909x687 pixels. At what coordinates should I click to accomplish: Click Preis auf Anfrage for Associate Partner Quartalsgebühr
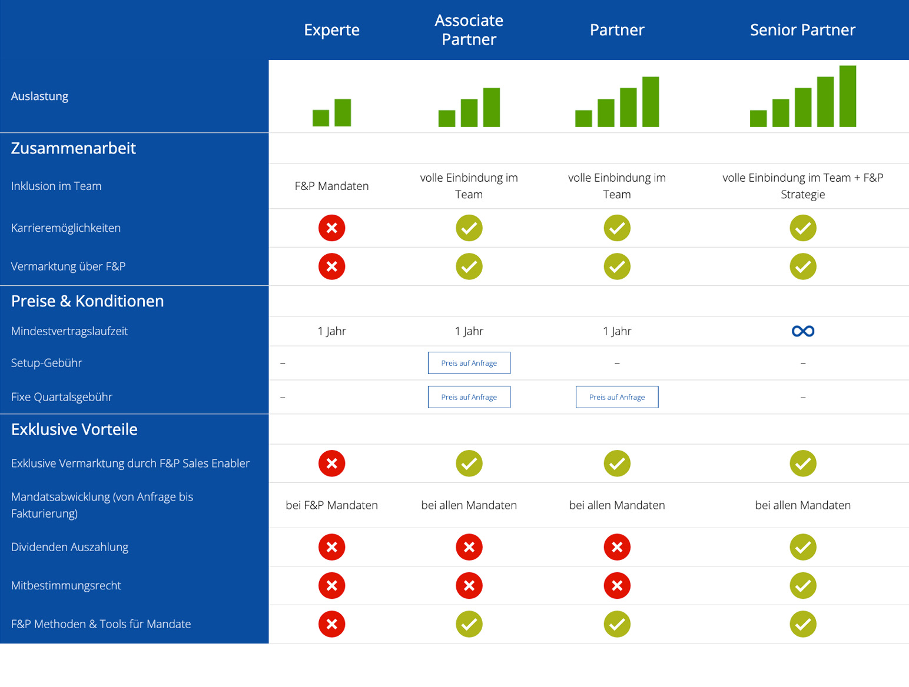(x=469, y=397)
